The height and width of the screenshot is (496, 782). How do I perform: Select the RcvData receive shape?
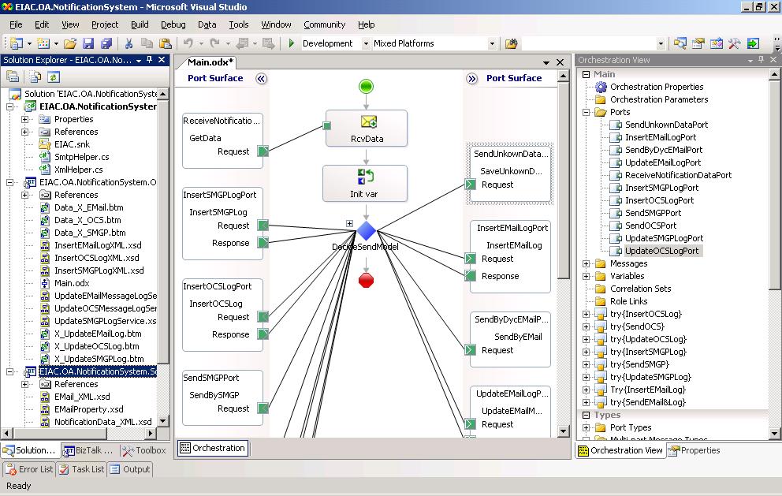pyautogui.click(x=367, y=129)
